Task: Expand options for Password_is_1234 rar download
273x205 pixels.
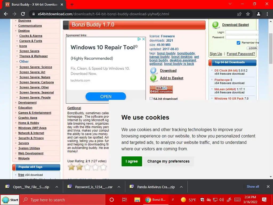Action: (119, 187)
